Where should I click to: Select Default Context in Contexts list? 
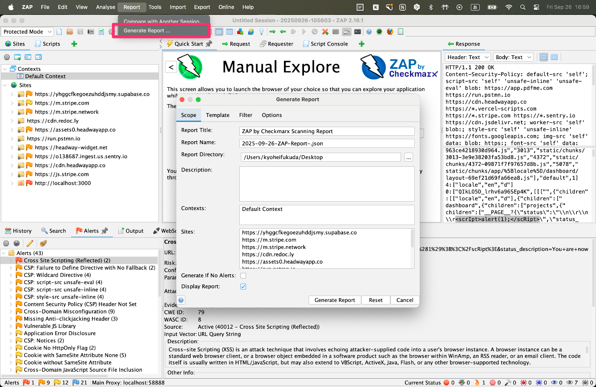click(262, 209)
